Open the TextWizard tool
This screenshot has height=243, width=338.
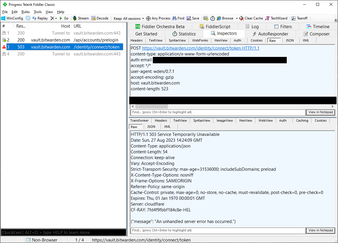tap(276, 18)
